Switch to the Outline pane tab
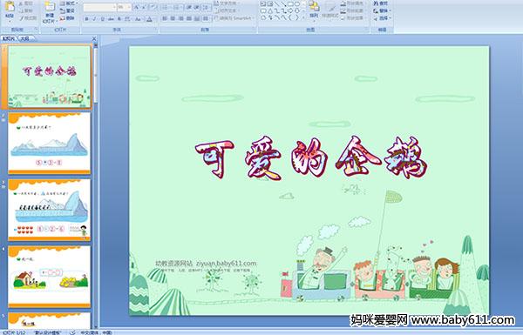523x335 pixels. coord(24,38)
